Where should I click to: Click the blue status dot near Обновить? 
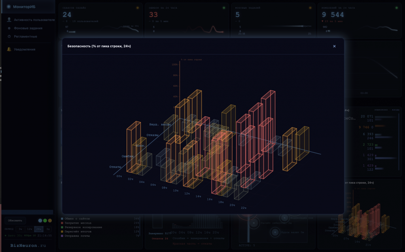pos(40,220)
